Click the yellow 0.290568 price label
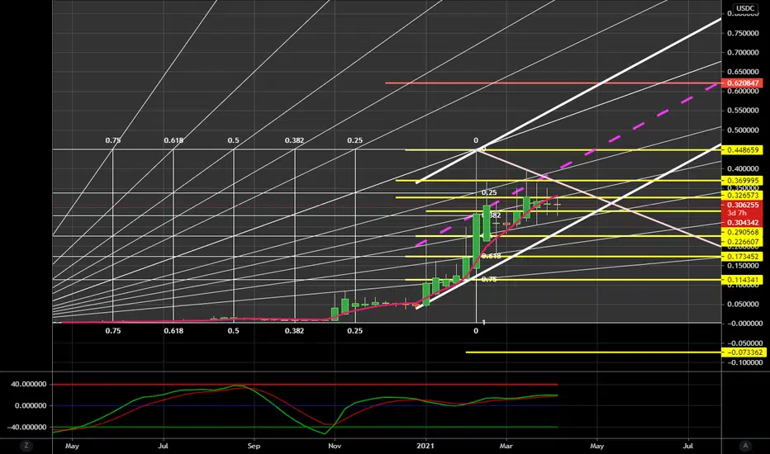 coord(742,232)
